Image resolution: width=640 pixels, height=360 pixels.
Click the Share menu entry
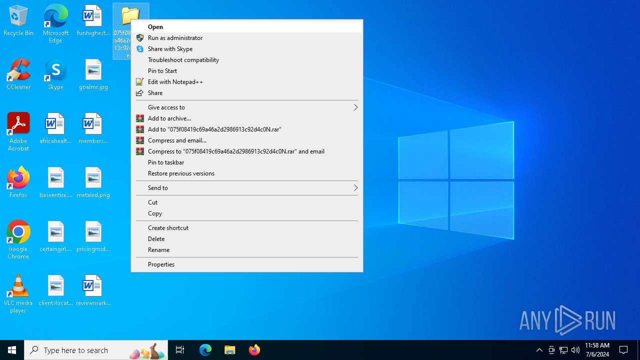[247, 93]
